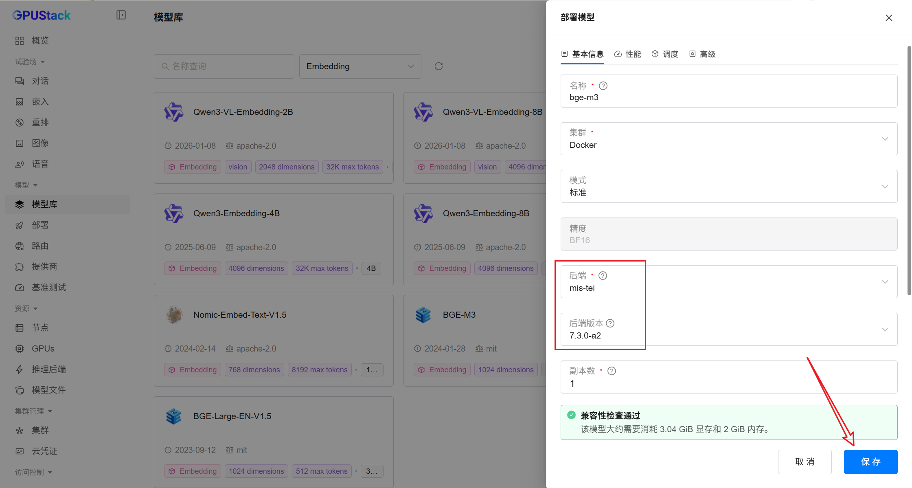Open the Embedding category filter dropdown
Image resolution: width=912 pixels, height=488 pixels.
coord(360,66)
